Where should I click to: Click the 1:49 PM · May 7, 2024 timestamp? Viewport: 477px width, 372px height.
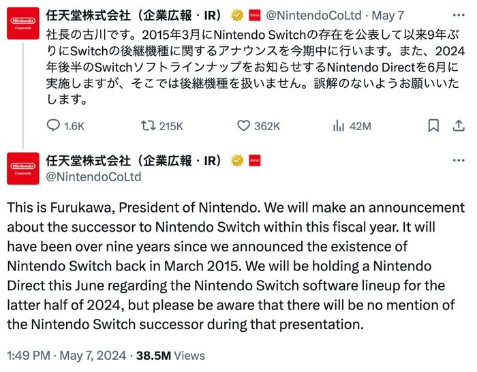pyautogui.click(x=67, y=356)
